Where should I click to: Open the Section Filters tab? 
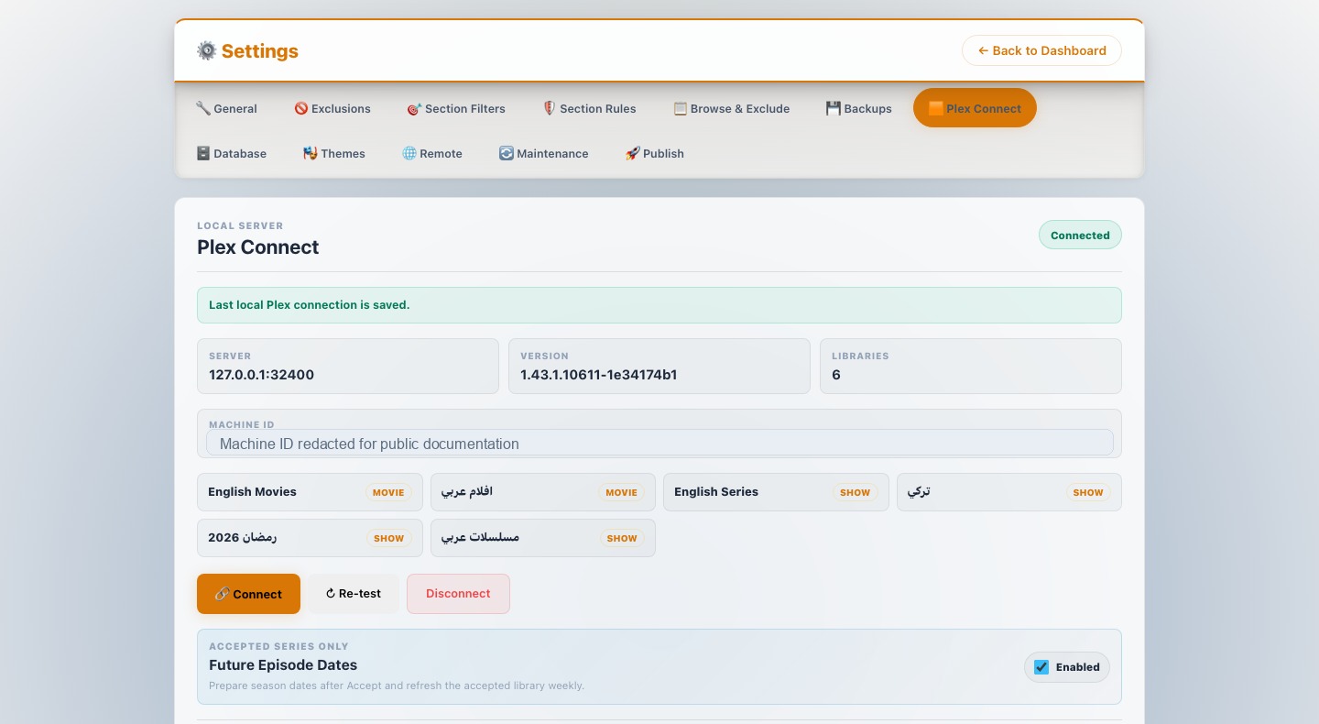pos(456,108)
